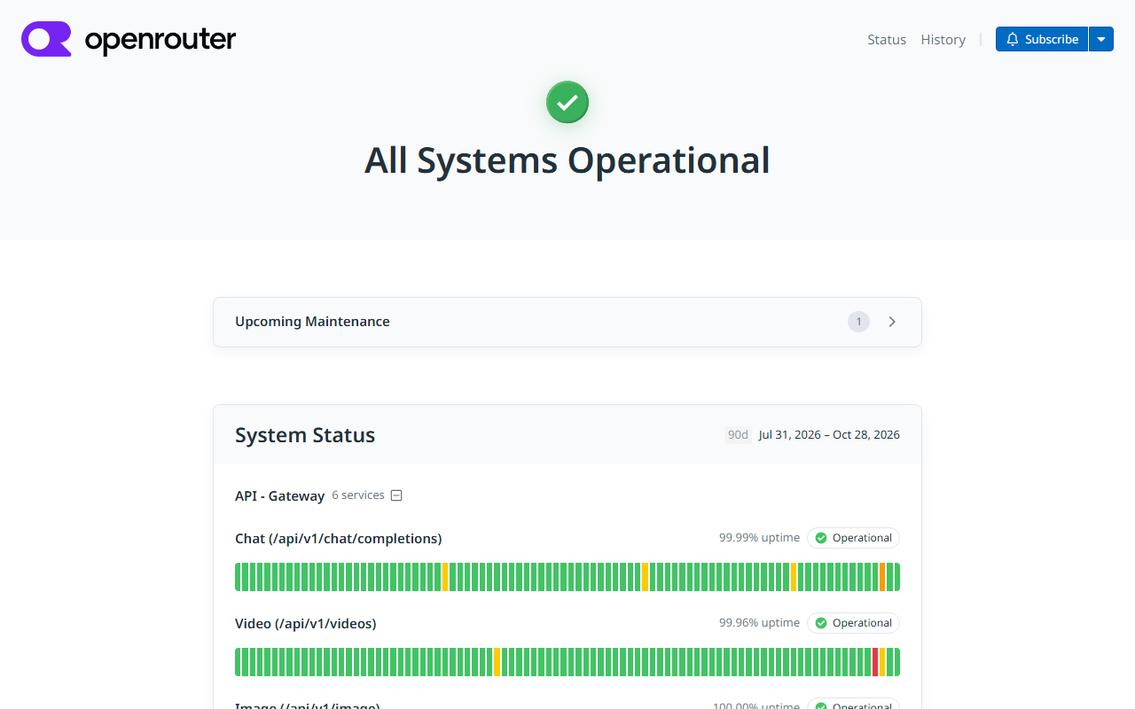Expand the Upcoming Maintenance chevron

coord(892,322)
